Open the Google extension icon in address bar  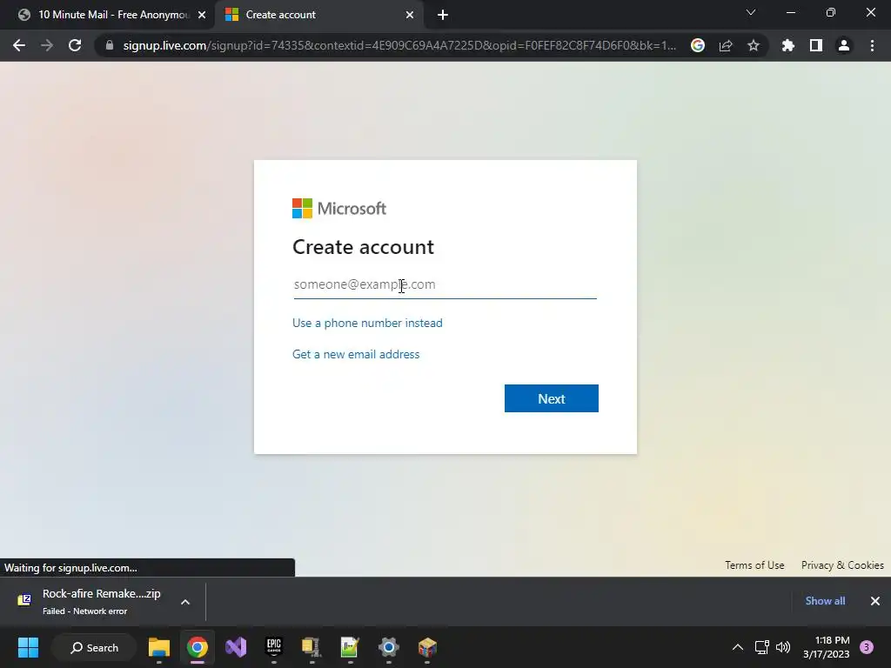click(698, 45)
